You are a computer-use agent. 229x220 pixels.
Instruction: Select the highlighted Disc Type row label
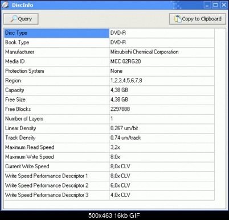click(x=56, y=33)
